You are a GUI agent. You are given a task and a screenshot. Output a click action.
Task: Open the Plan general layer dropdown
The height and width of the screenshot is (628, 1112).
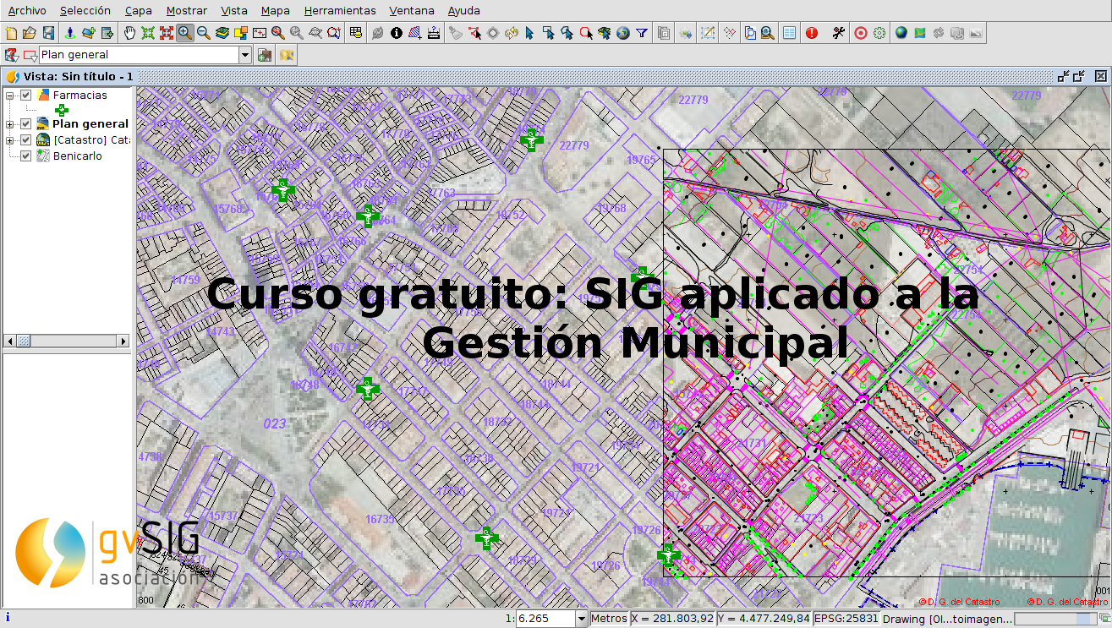coord(245,55)
